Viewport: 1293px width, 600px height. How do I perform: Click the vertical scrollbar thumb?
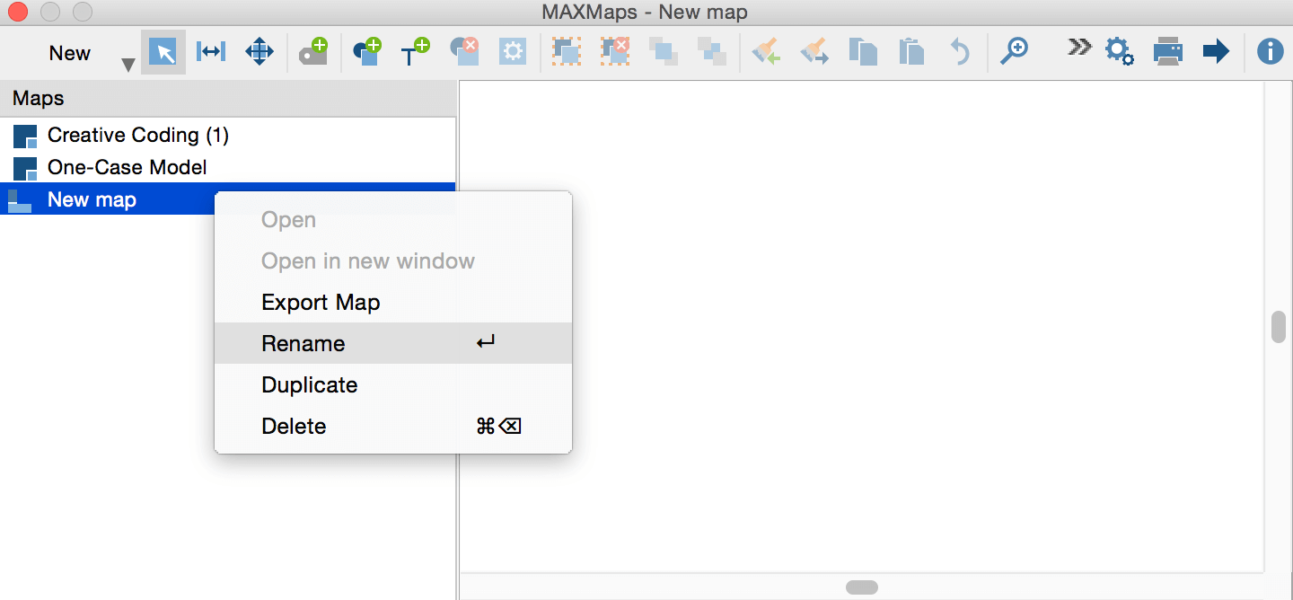tap(1279, 327)
